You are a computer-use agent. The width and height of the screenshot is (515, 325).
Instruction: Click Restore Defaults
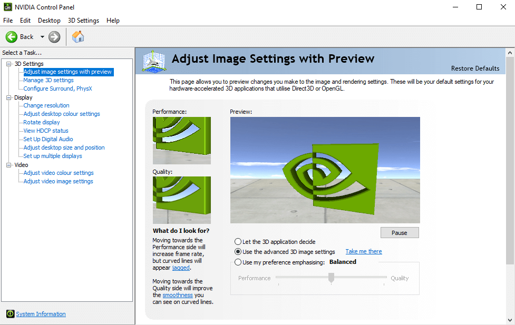(x=475, y=68)
